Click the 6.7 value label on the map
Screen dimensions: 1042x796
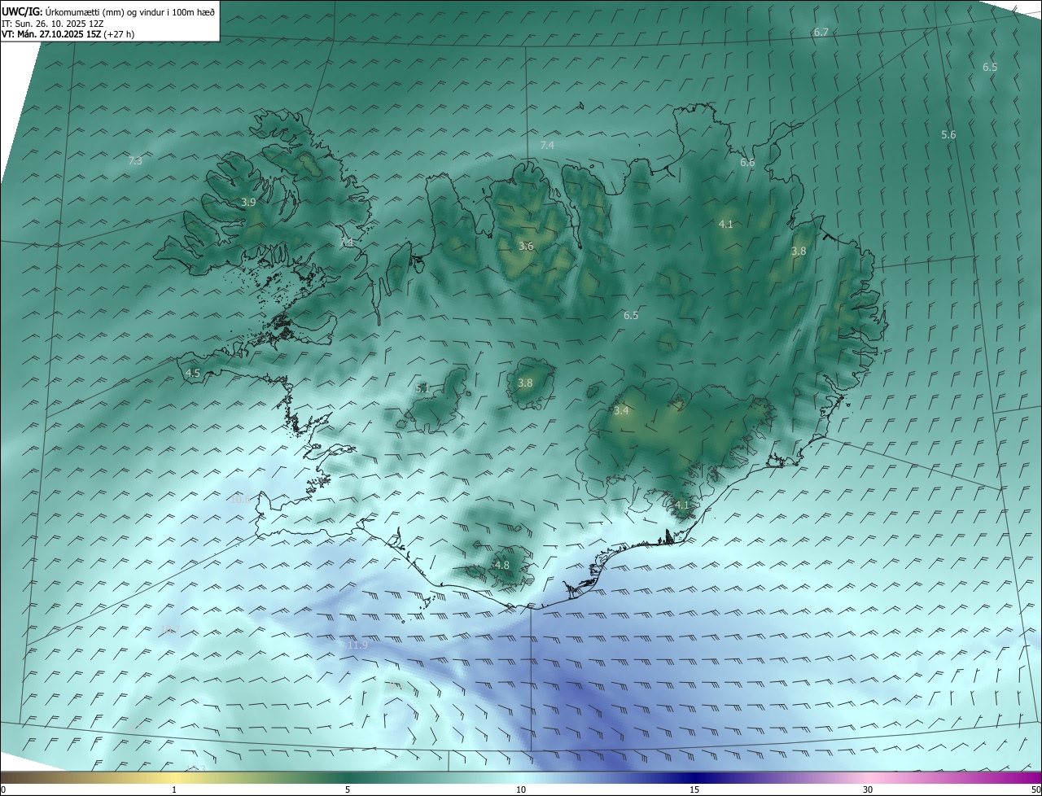(821, 33)
